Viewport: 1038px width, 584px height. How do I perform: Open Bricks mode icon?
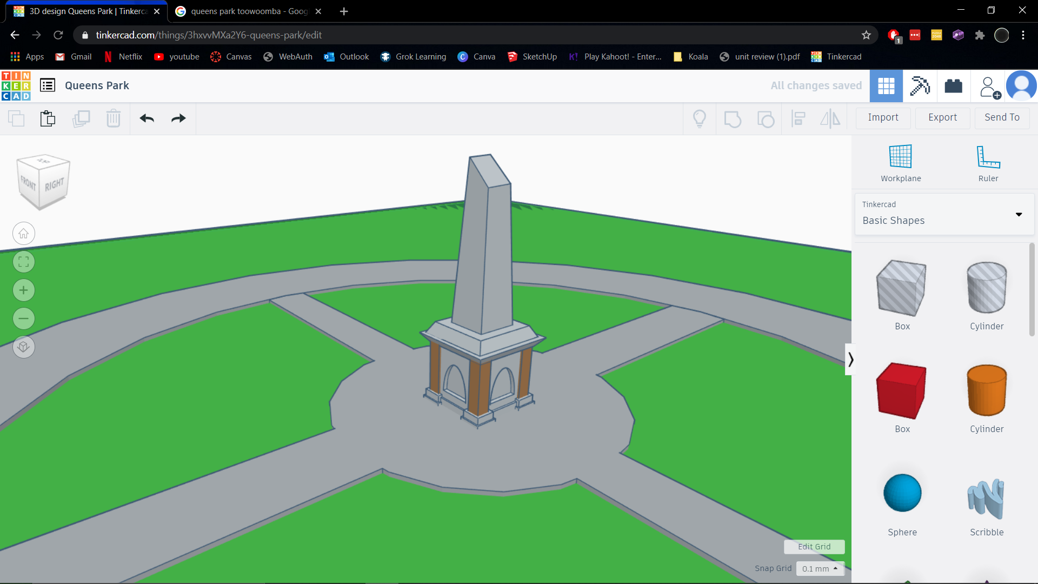(953, 85)
